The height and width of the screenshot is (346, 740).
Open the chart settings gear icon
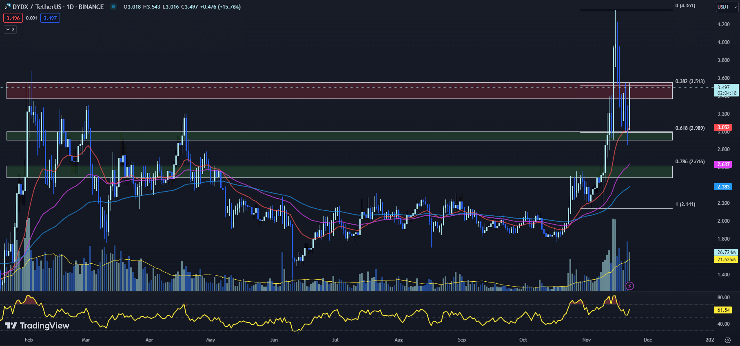pyautogui.click(x=727, y=340)
